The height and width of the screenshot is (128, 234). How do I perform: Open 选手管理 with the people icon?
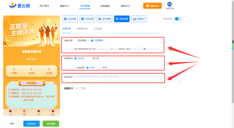[x=105, y=19]
